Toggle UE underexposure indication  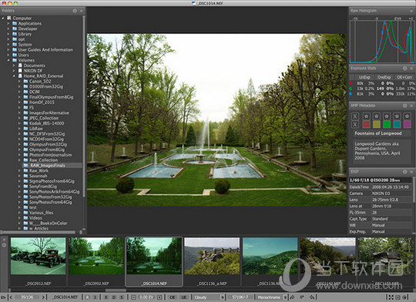184,297
